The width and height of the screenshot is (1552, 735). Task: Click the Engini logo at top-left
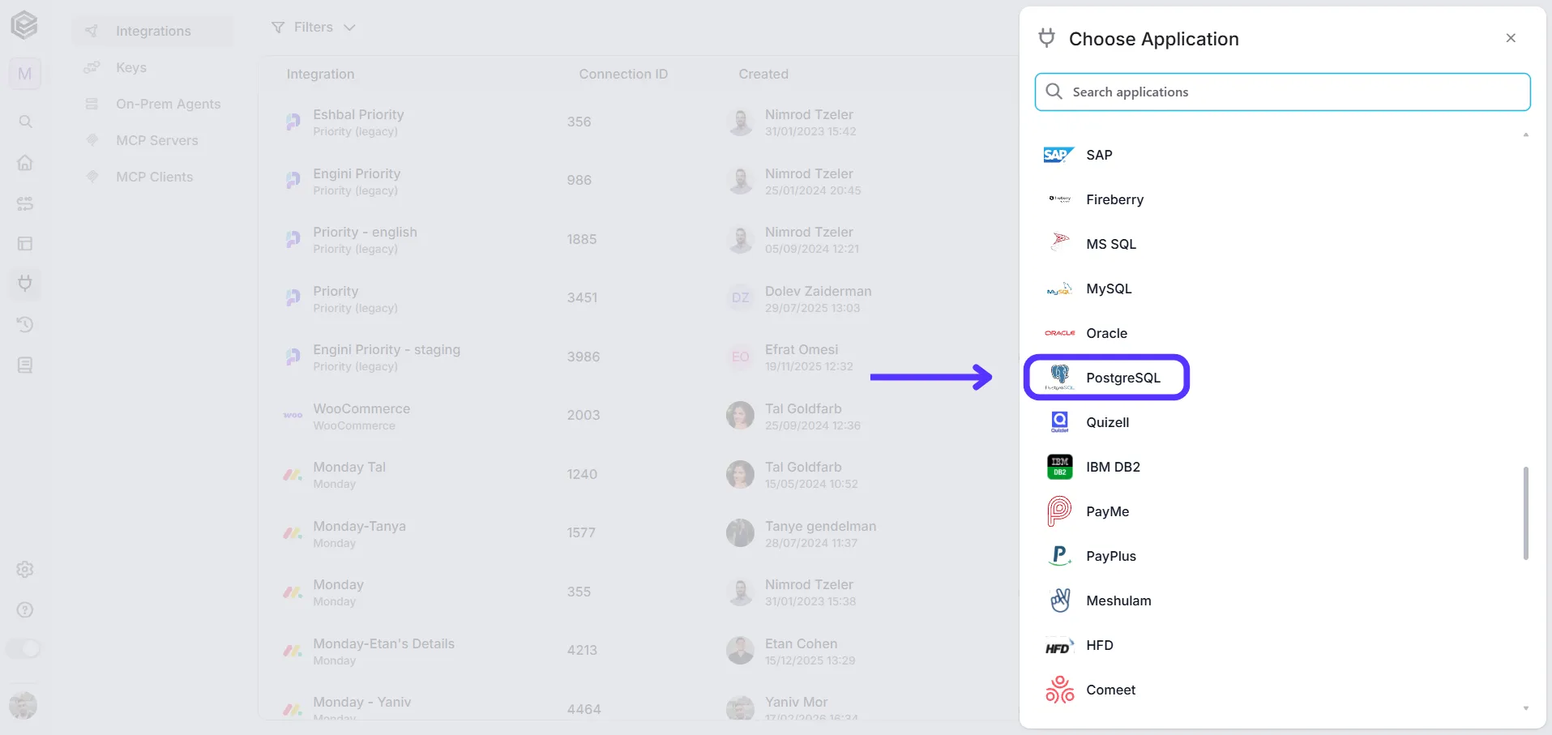pyautogui.click(x=24, y=25)
